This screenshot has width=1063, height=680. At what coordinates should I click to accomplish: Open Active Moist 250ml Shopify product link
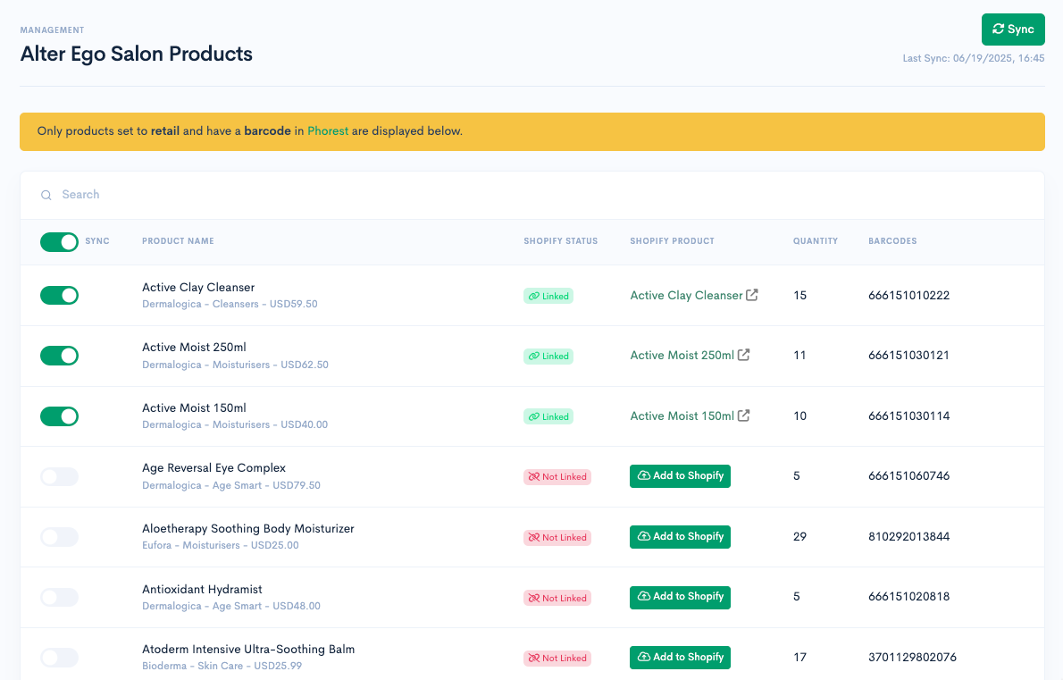pos(682,356)
